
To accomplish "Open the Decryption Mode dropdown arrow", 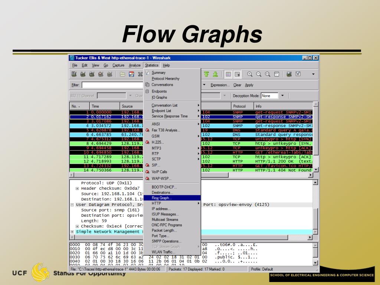I will click(x=282, y=96).
